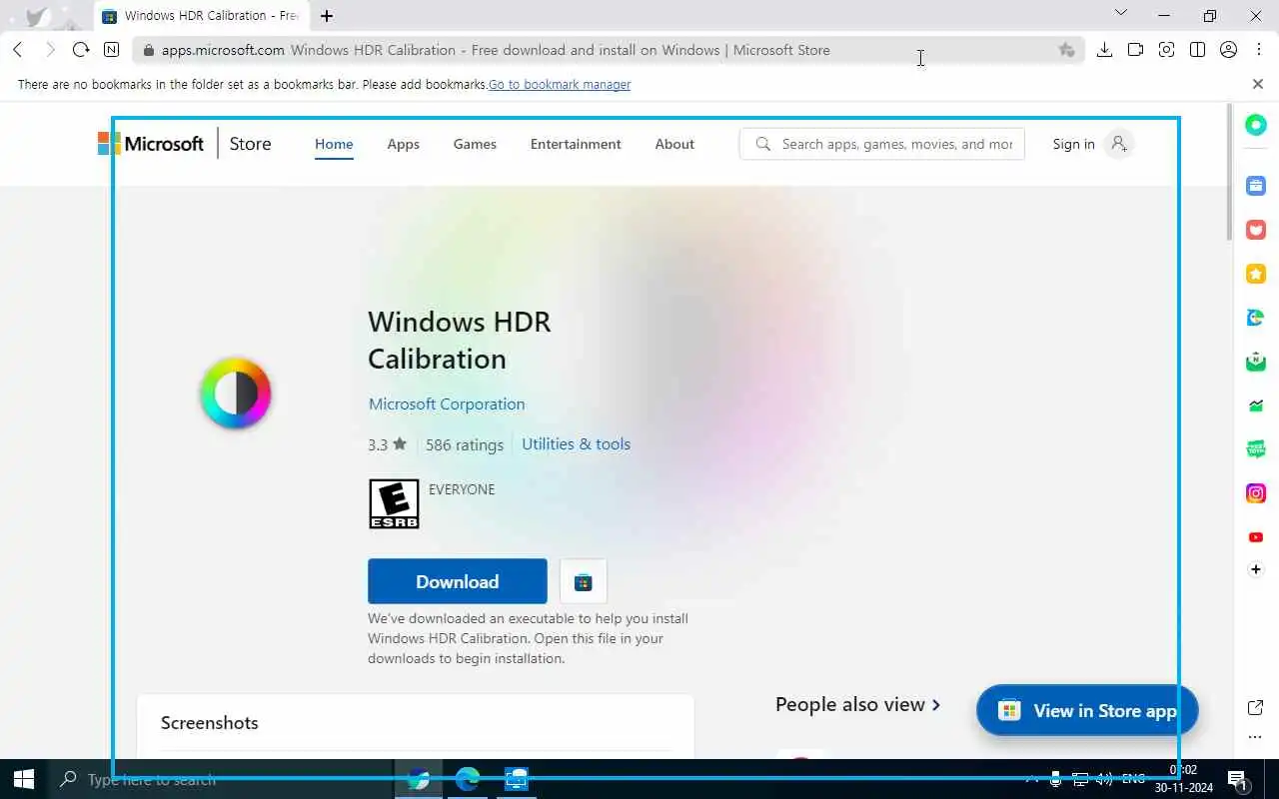This screenshot has width=1279, height=799.
Task: Open a new tab with plus button
Action: pyautogui.click(x=327, y=16)
